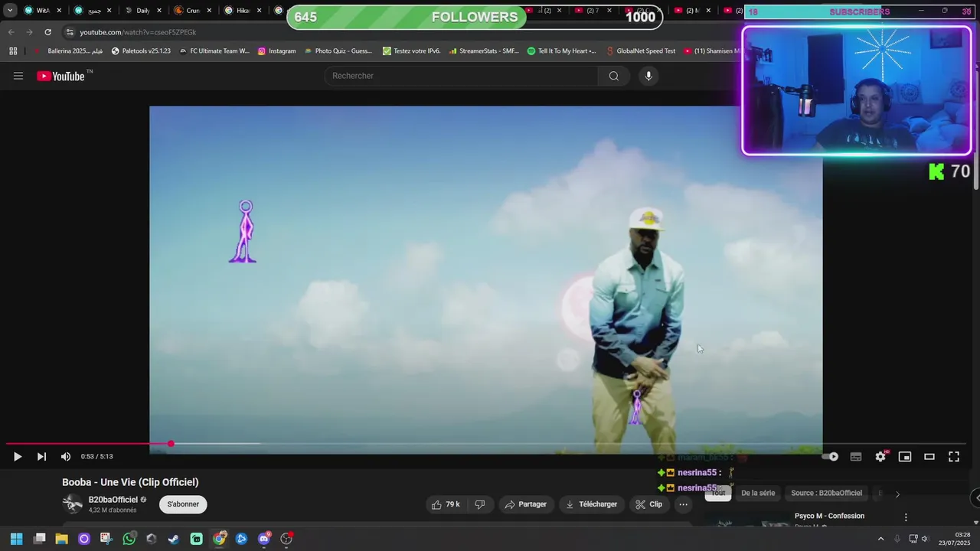980x551 pixels.
Task: Subscribe with the S'abonner button
Action: tap(183, 504)
